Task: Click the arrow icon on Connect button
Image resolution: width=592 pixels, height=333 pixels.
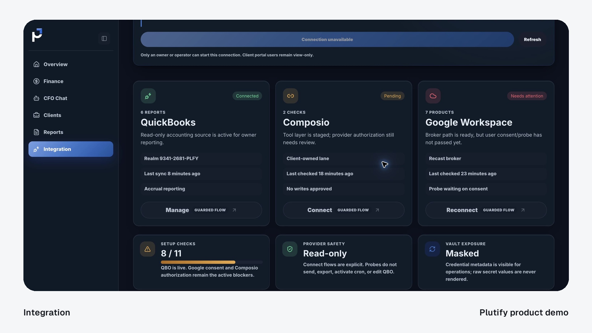Action: point(377,210)
